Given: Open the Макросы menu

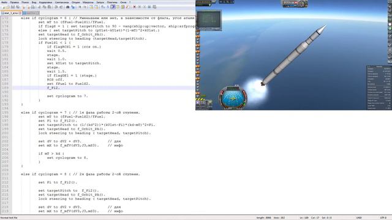Looking at the screenshot, I should tap(88, 2).
